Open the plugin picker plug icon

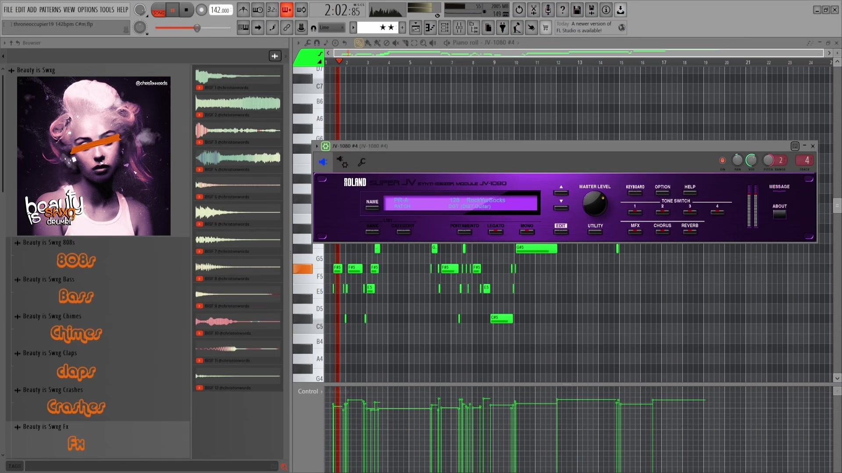pos(503,28)
